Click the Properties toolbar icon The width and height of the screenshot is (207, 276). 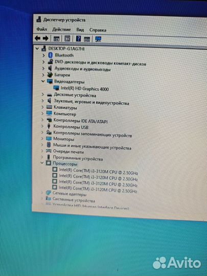point(67,38)
